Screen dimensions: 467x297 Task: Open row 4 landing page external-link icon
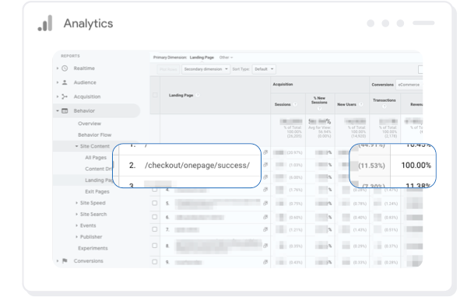pos(265,190)
